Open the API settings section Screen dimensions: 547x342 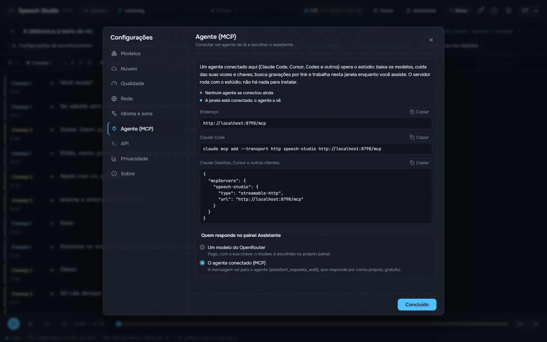pos(145,143)
